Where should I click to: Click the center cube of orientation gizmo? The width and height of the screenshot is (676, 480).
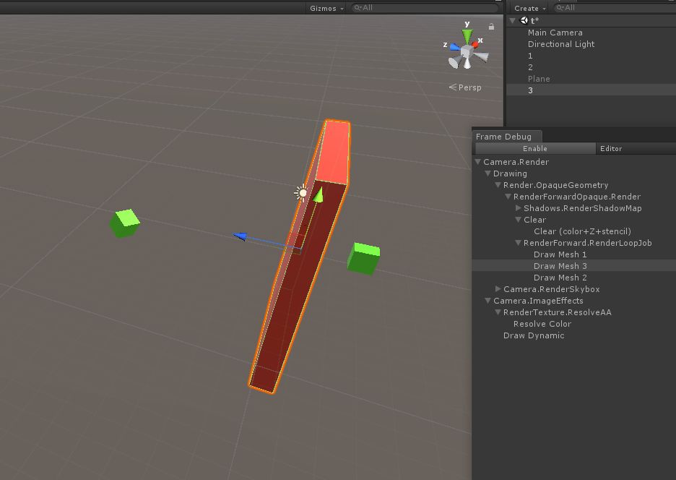[x=467, y=52]
